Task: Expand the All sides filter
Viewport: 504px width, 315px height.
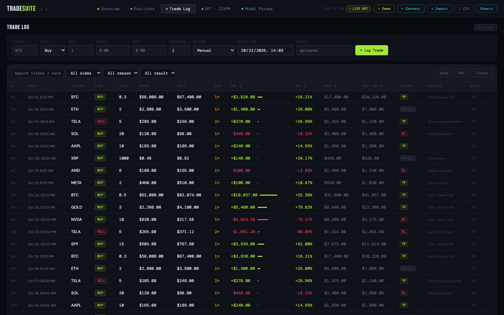Action: [x=84, y=73]
